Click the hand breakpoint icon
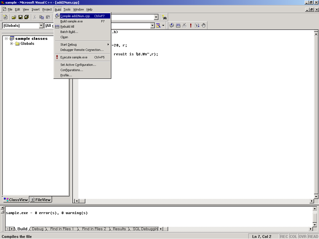The width and height of the screenshot is (319, 239). [204, 25]
